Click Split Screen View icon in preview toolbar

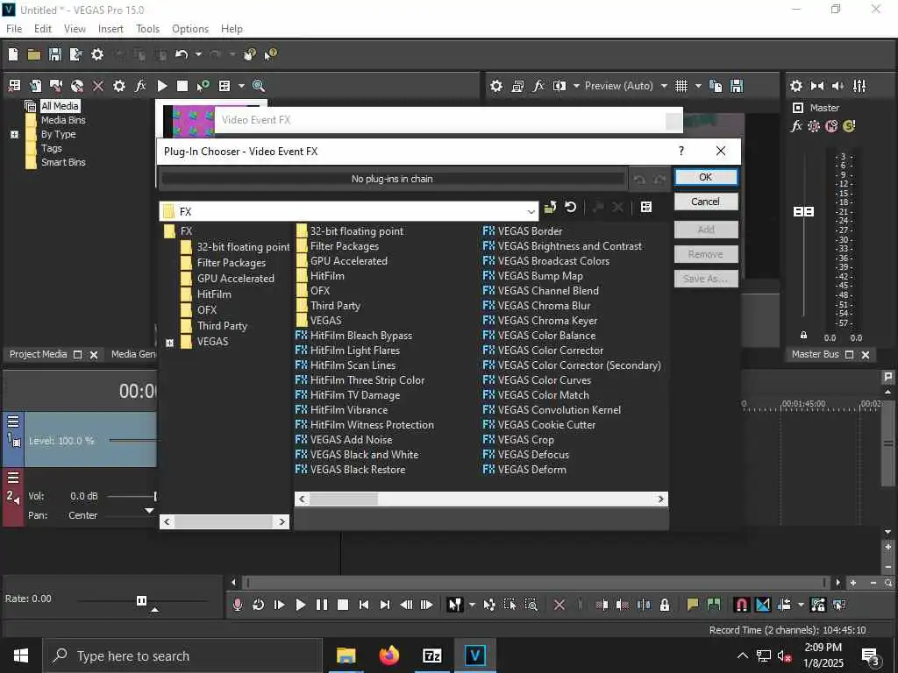[559, 86]
